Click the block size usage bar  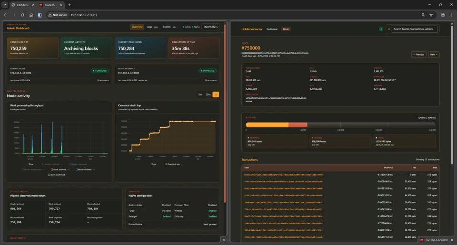click(x=340, y=125)
